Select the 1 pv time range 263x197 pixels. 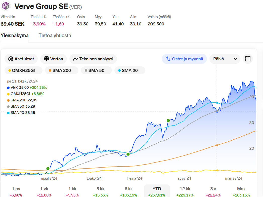[x=16, y=191]
